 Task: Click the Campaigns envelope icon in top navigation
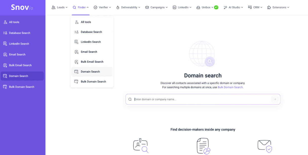147,7
